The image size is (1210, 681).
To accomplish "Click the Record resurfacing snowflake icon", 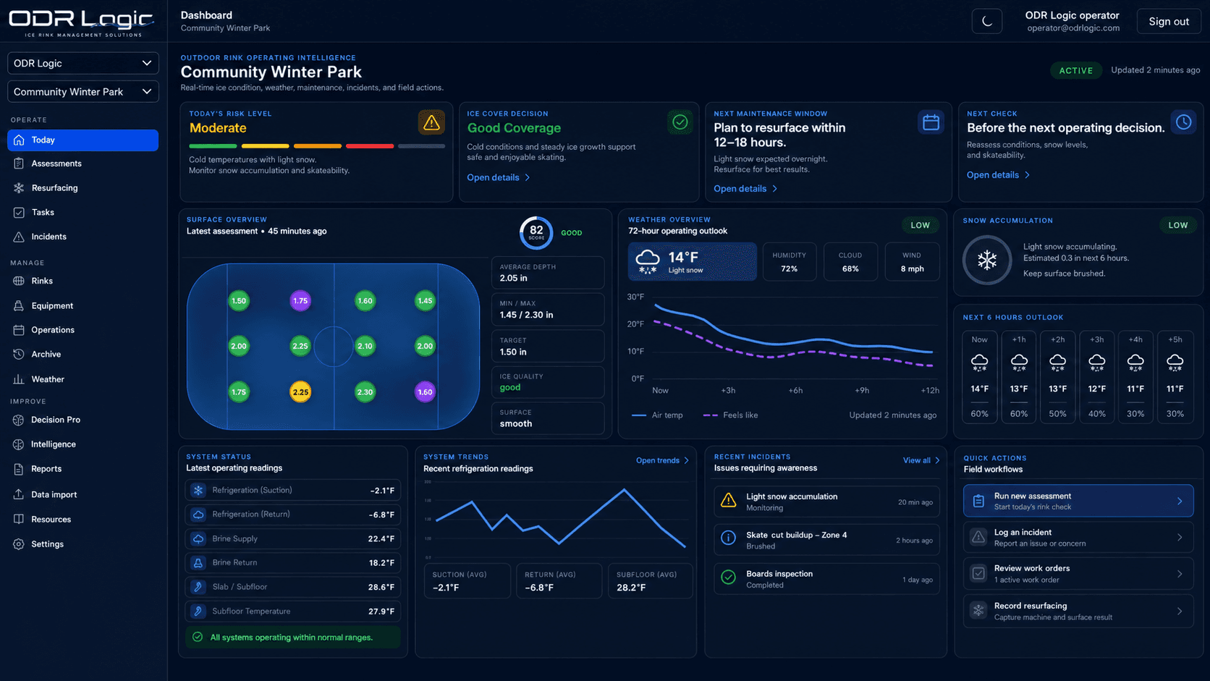I will tap(978, 611).
